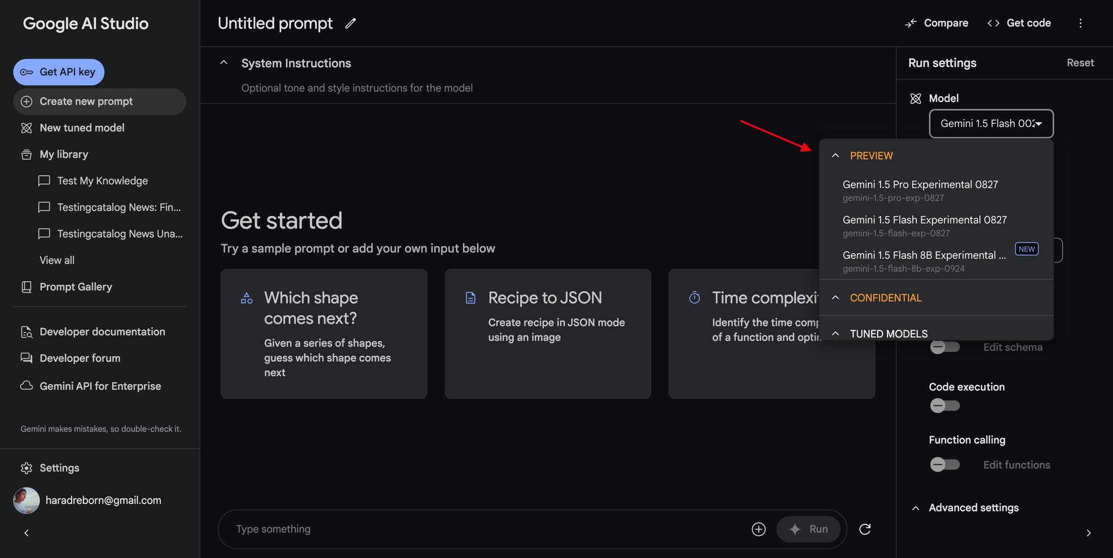Click the Get code button
This screenshot has height=558, width=1113.
click(x=1019, y=23)
